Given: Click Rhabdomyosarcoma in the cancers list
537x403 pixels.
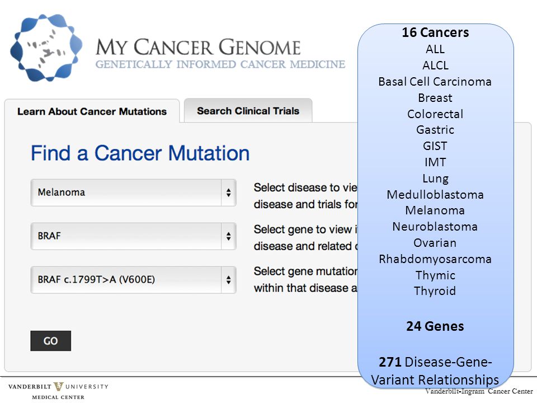Looking at the screenshot, I should tap(435, 259).
